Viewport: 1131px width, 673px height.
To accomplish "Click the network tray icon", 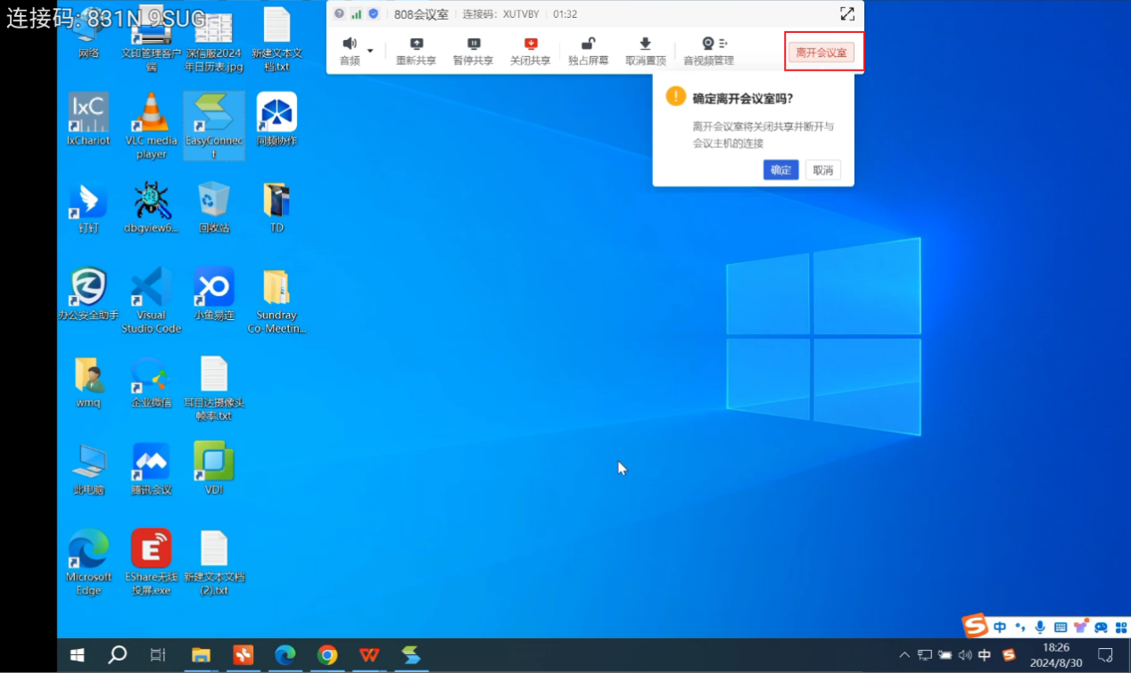I will 926,655.
